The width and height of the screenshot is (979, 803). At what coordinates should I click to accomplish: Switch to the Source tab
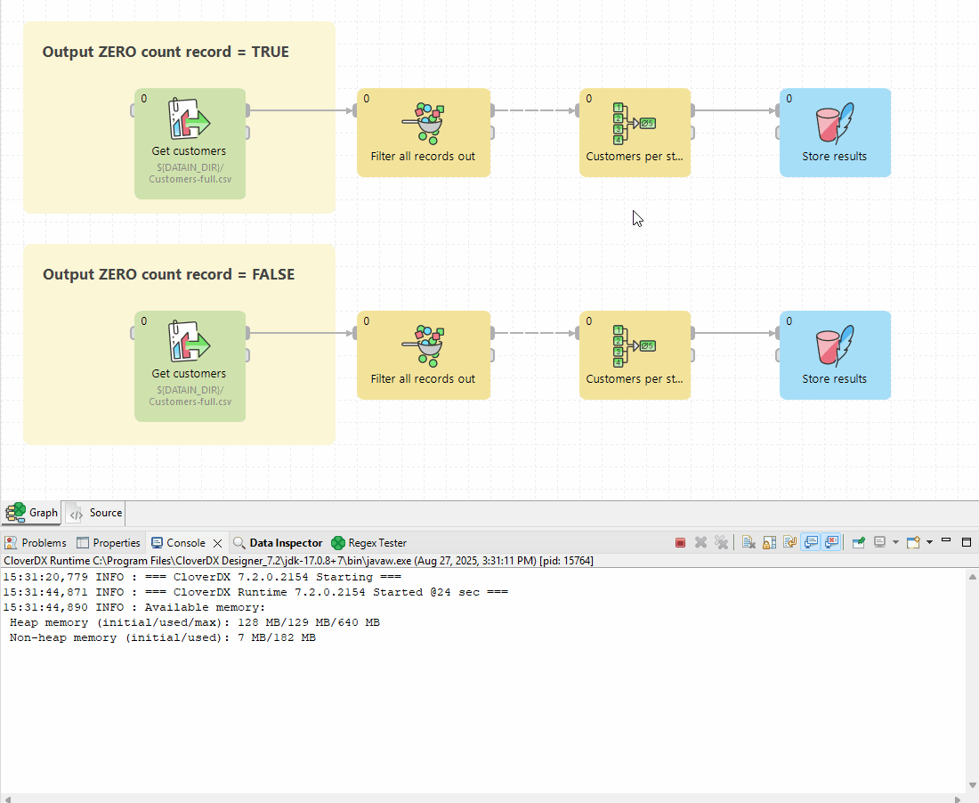coord(96,513)
